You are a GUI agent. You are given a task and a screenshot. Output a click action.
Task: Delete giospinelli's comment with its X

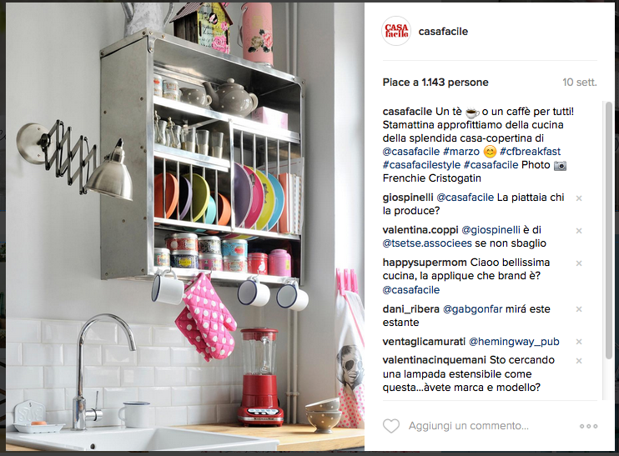[x=579, y=198]
